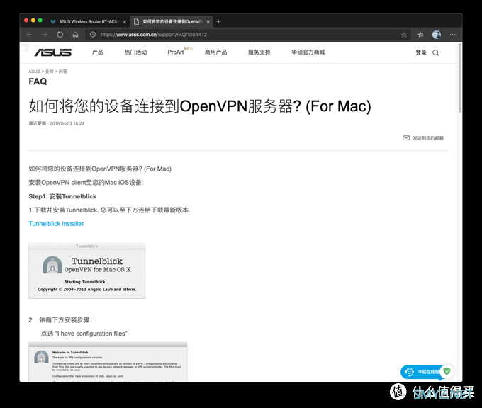482x408 pixels.
Task: View site info icon in address bar
Action: tap(93, 35)
